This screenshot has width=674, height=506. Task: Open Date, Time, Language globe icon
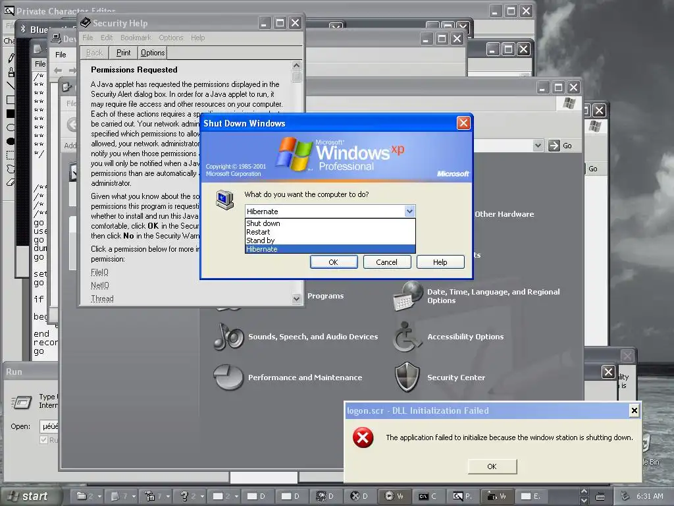408,296
